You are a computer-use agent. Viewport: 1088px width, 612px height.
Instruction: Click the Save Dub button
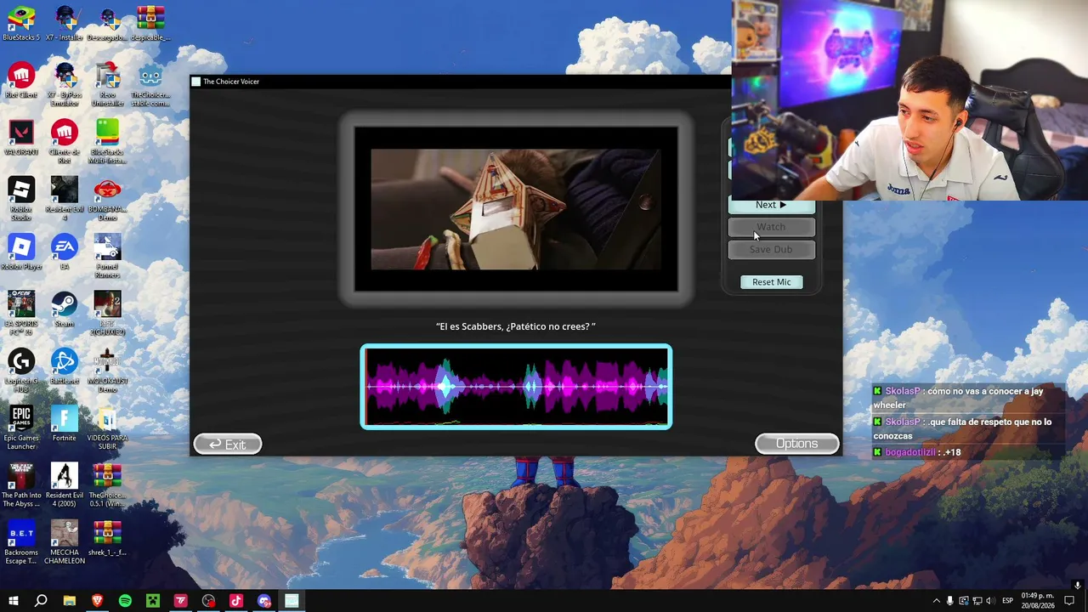click(771, 249)
